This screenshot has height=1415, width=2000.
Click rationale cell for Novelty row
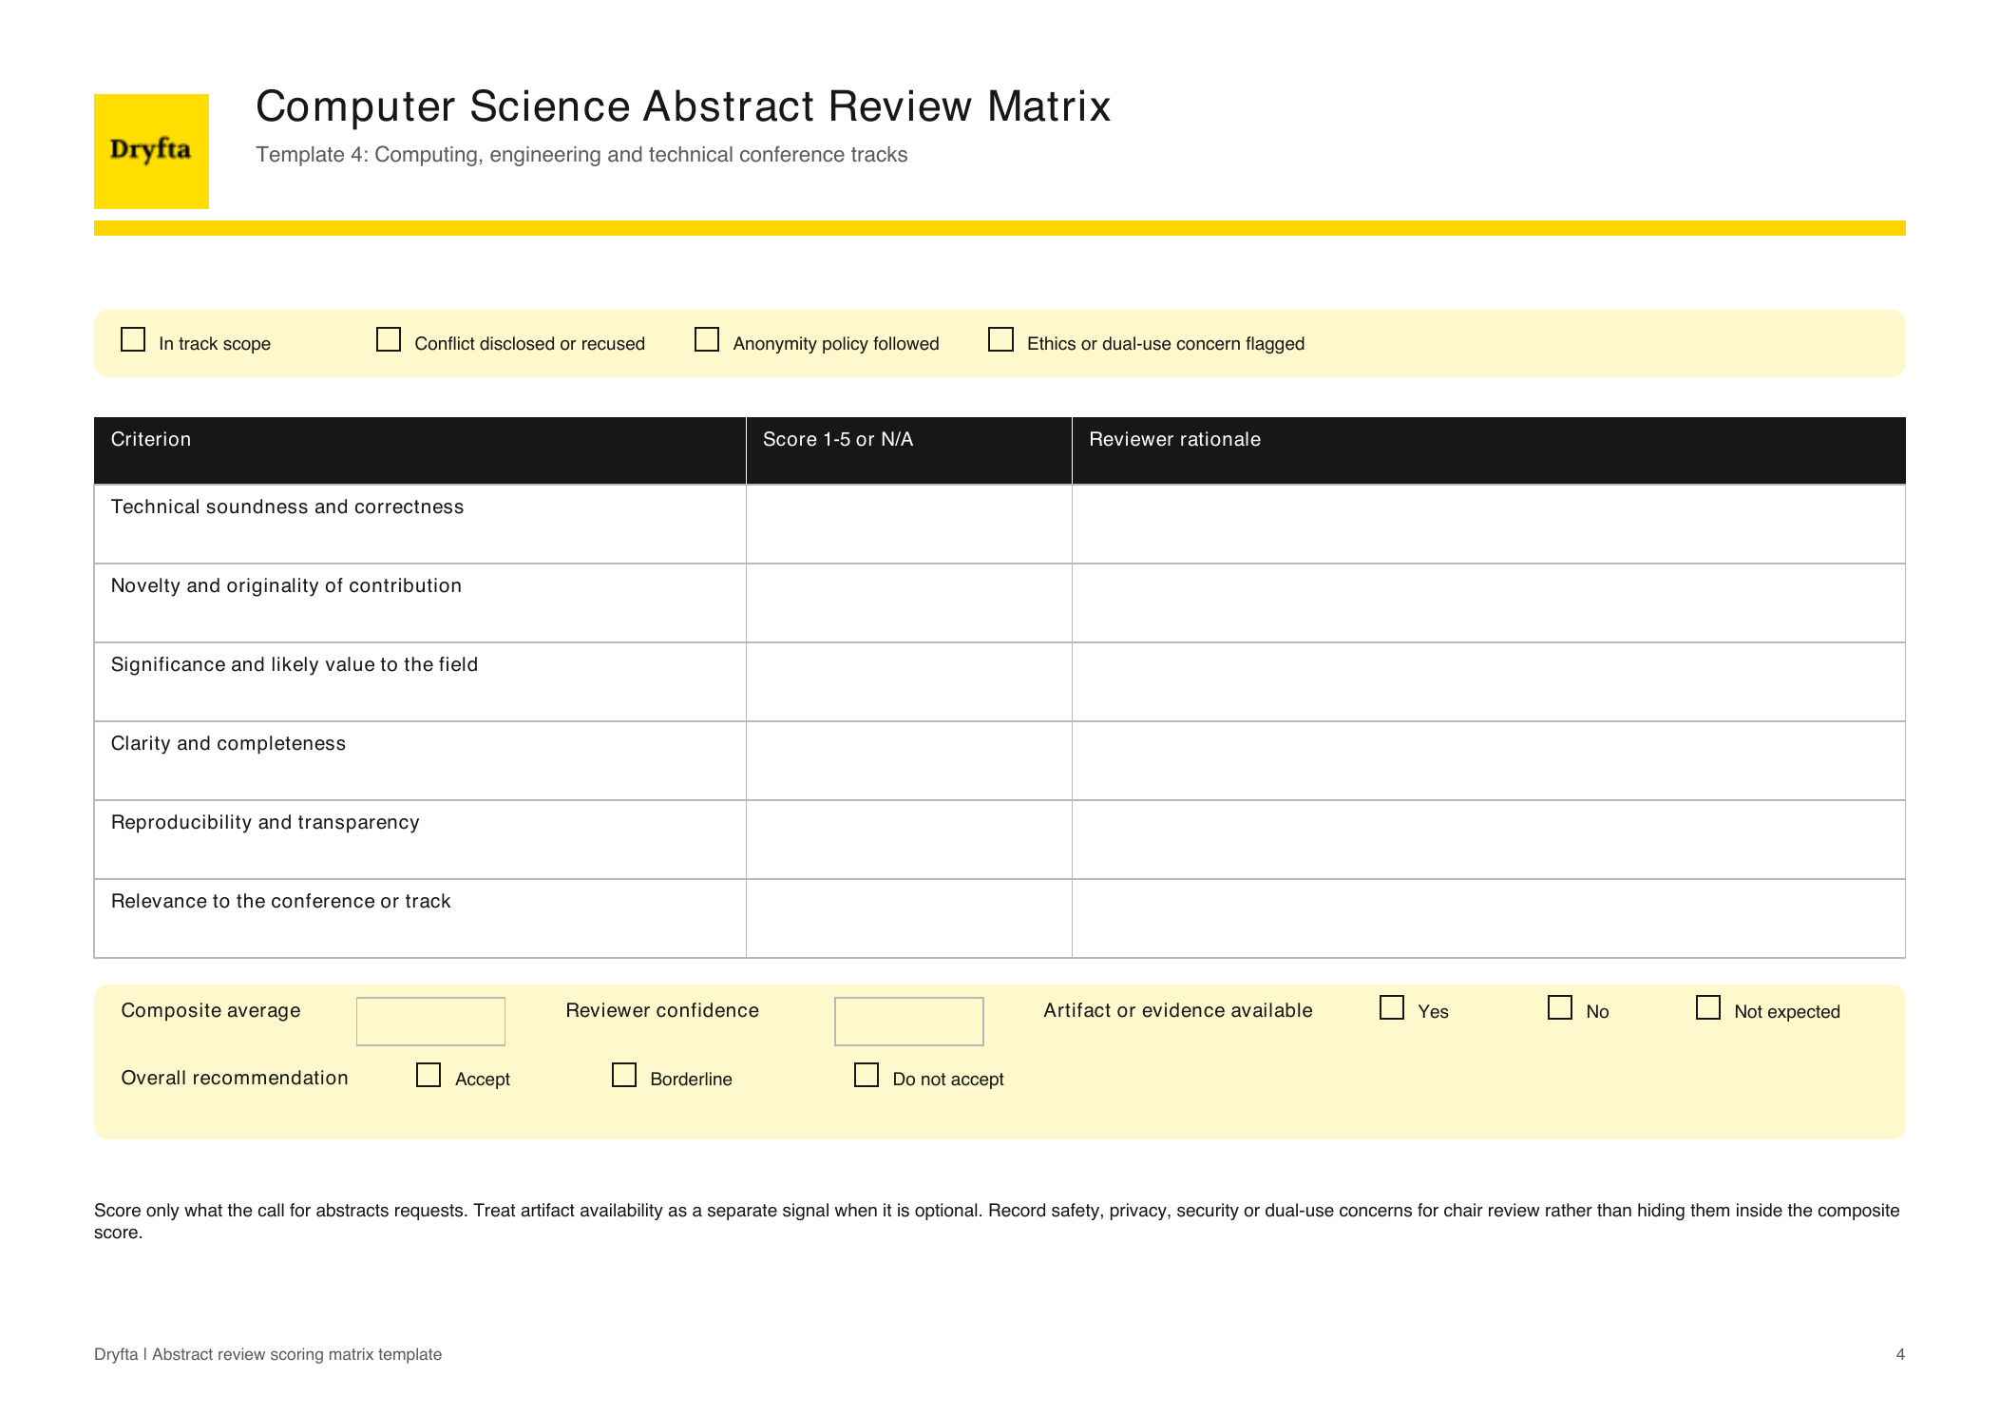[x=1489, y=603]
